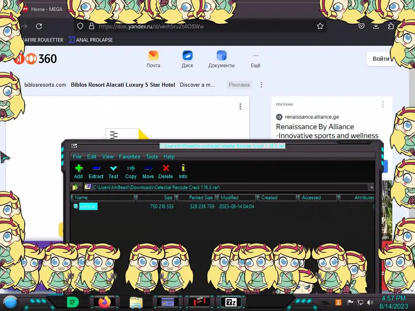This screenshot has height=311, width=415.
Task: Open options menu beside Biblos ad
Action: [x=261, y=85]
